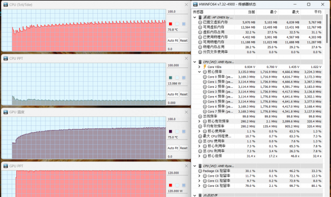Click the sensor icon beside 分页文件使用率
Image resolution: width=331 pixels, height=197 pixels.
point(200,52)
